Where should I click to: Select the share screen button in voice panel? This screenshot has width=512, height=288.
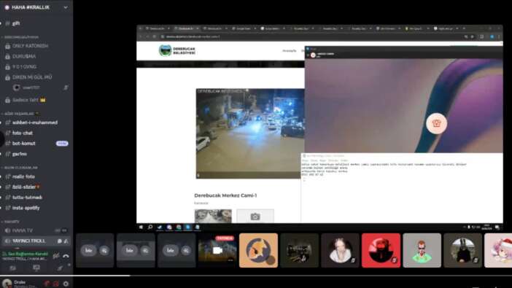pos(36,268)
